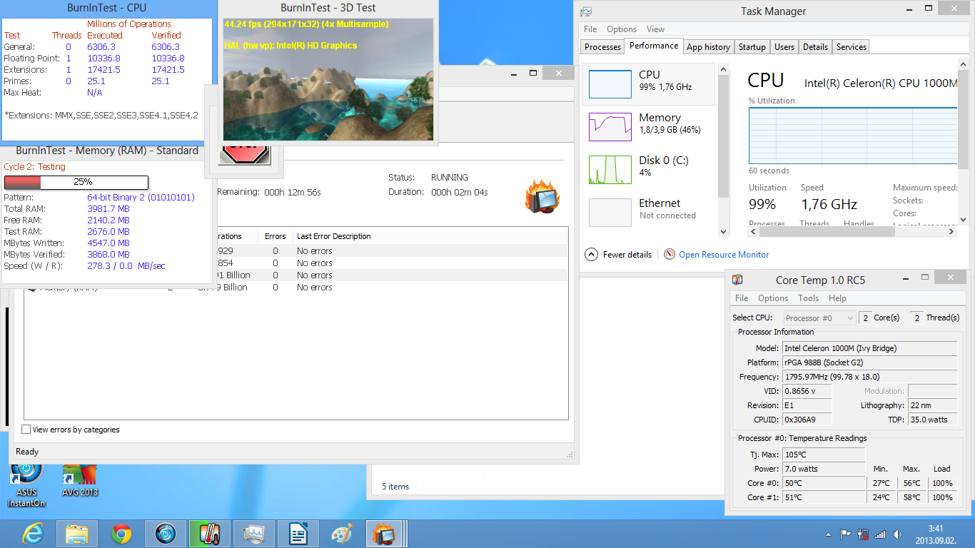Screen dimensions: 975x548
Task: Click memory test 25% progress bar
Action: tap(76, 182)
